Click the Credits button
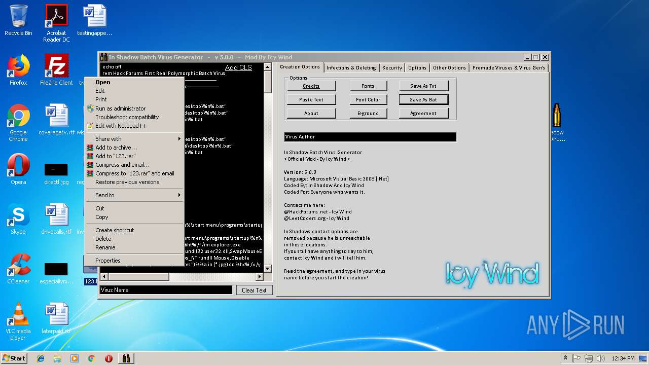649x365 pixels. tap(311, 86)
